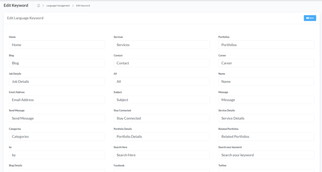Click the Home keyword input field
Viewport: 322px width, 172px height.
click(57, 45)
